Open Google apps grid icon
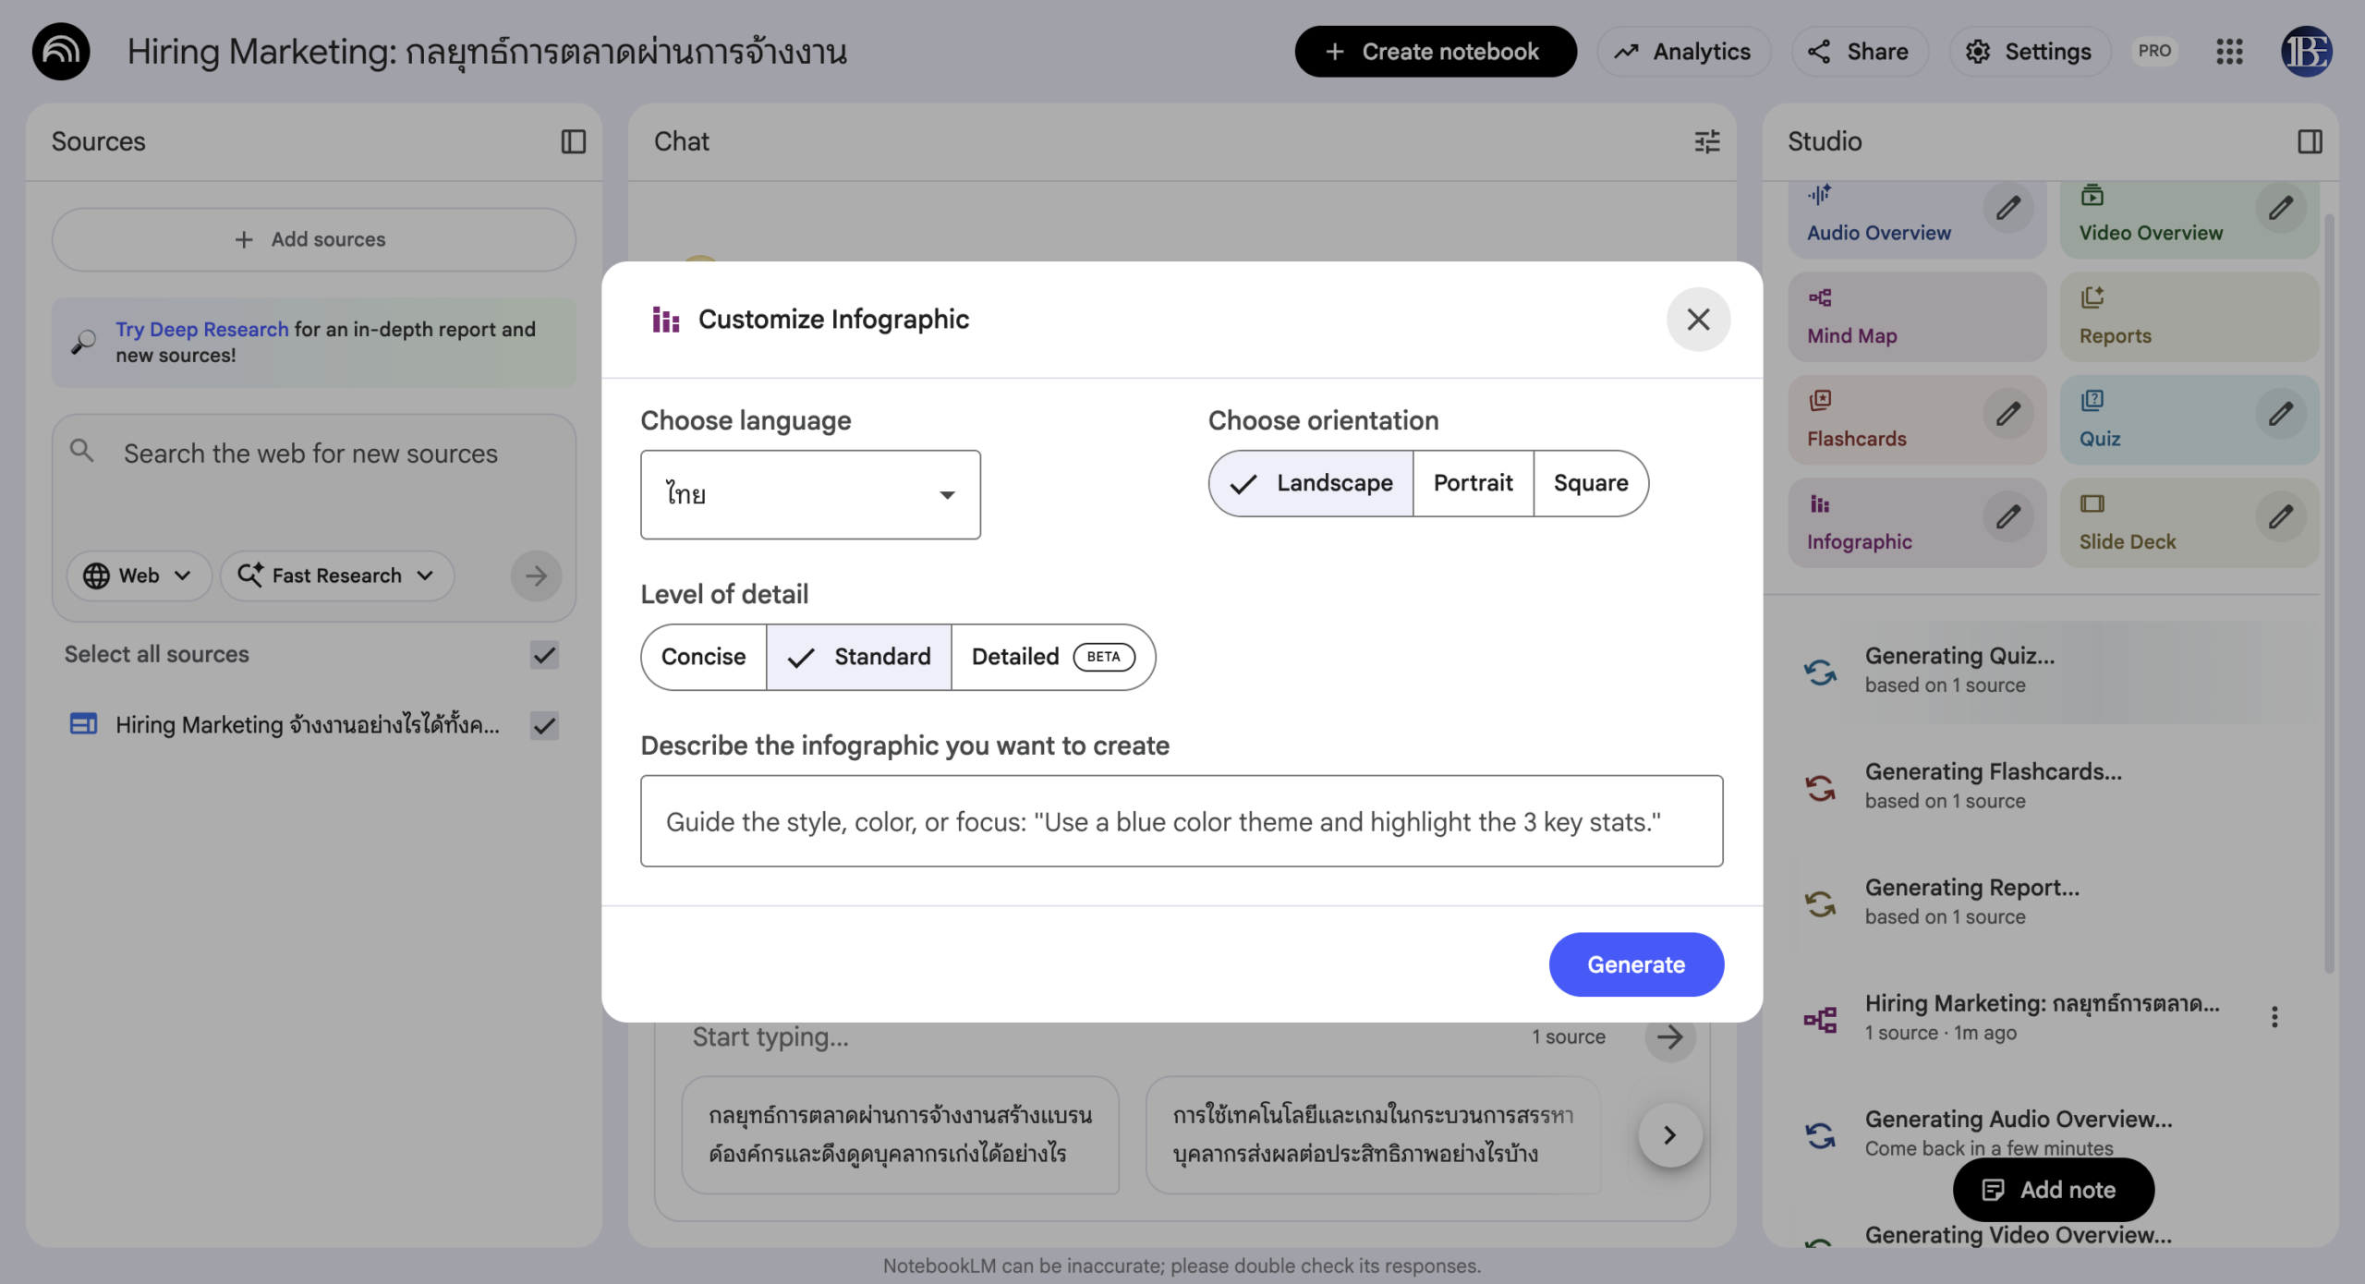2365x1284 pixels. [x=2229, y=52]
